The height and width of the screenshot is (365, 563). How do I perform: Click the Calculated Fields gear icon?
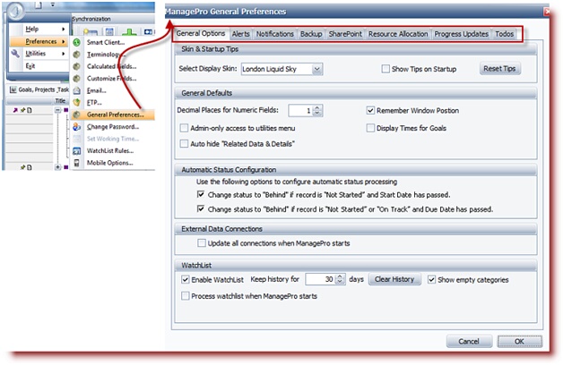tap(76, 66)
